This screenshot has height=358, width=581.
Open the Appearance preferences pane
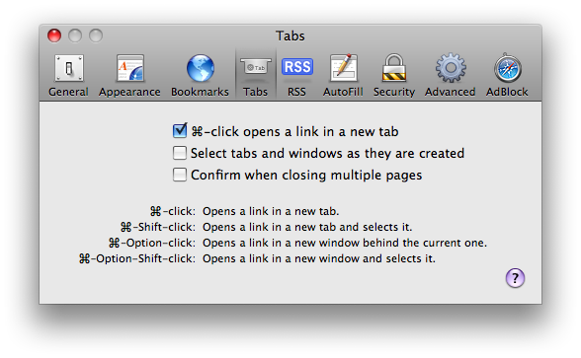point(129,75)
